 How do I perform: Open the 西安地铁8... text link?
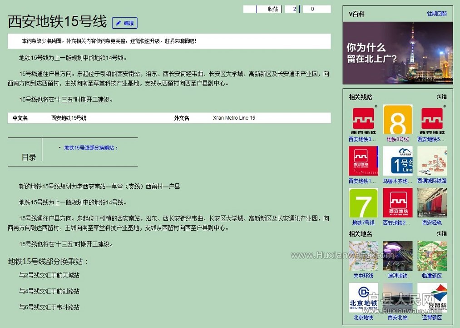pos(362,139)
